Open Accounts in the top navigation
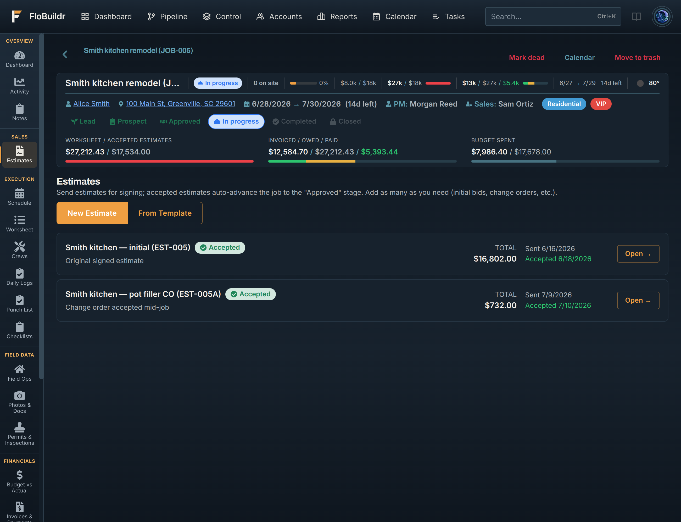 tap(279, 16)
